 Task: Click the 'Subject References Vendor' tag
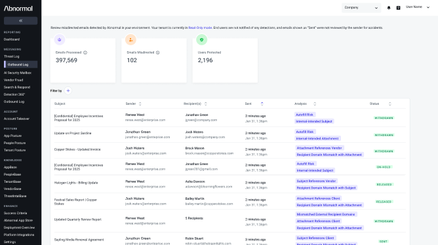316,181
